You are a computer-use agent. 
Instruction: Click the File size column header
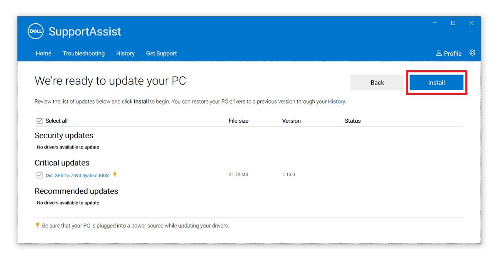click(x=238, y=121)
